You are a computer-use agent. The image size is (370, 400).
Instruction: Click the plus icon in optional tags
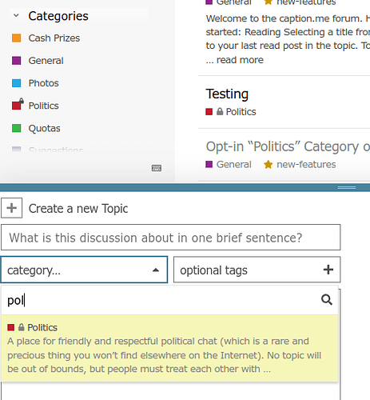[x=328, y=270]
